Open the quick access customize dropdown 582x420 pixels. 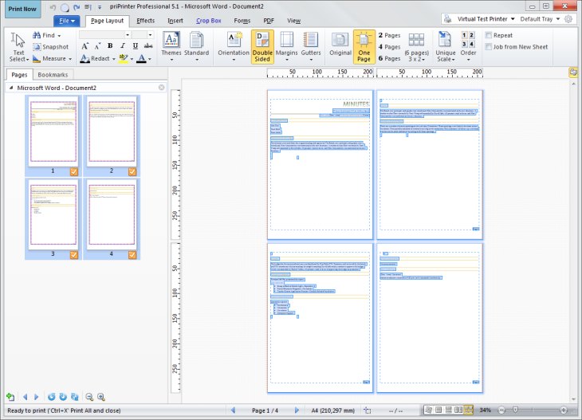coord(100,7)
